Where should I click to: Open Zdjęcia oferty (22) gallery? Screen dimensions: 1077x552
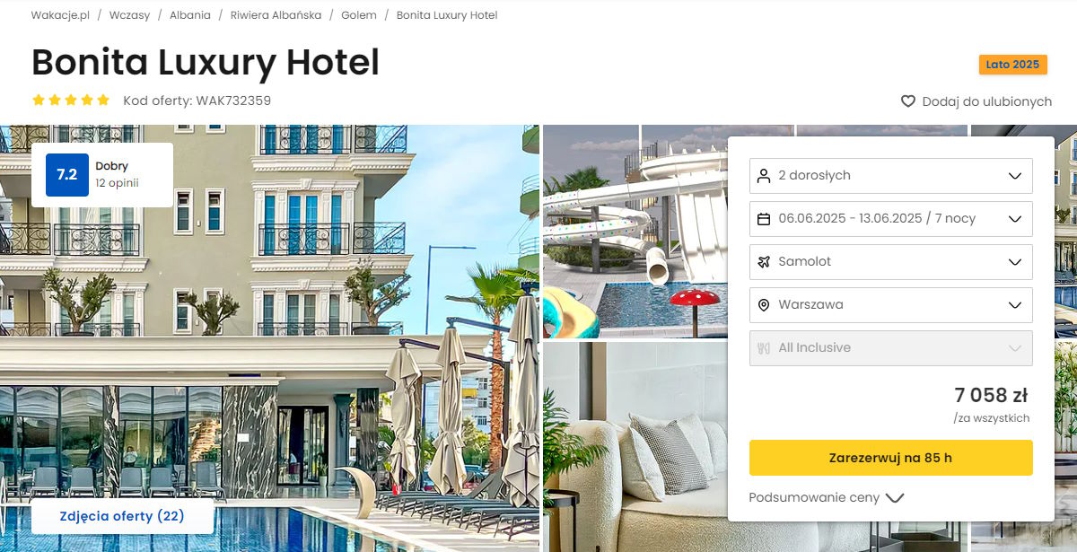(x=122, y=516)
